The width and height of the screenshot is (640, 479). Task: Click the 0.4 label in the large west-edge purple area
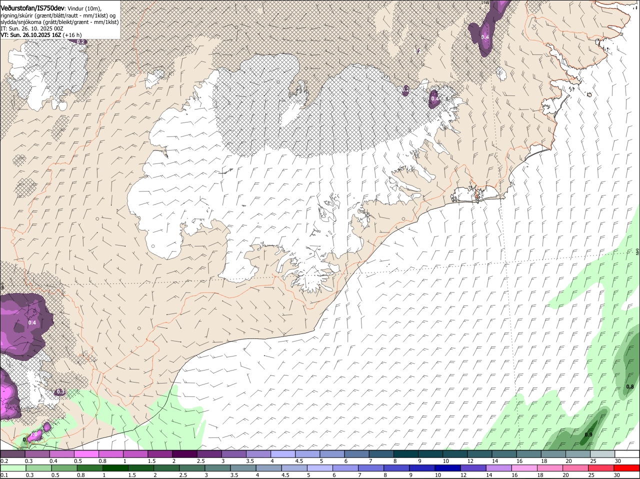(x=32, y=323)
